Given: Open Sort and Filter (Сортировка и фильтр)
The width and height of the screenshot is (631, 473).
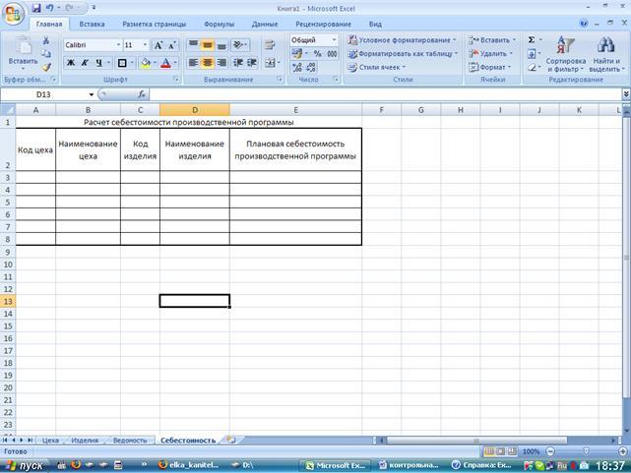Looking at the screenshot, I should [565, 56].
